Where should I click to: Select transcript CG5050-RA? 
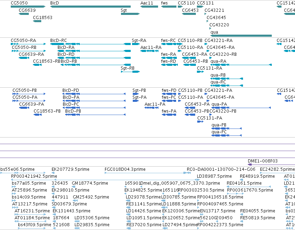pyautogui.click(x=28, y=44)
